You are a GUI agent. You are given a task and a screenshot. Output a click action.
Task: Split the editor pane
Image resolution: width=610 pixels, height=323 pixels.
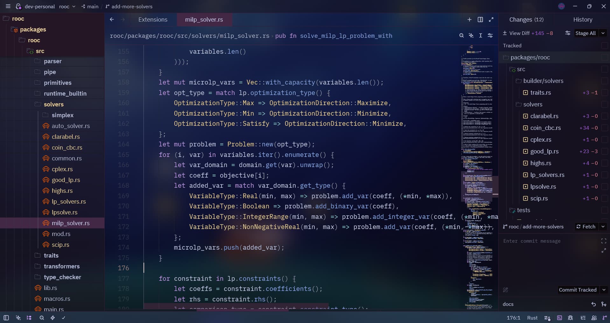(480, 19)
